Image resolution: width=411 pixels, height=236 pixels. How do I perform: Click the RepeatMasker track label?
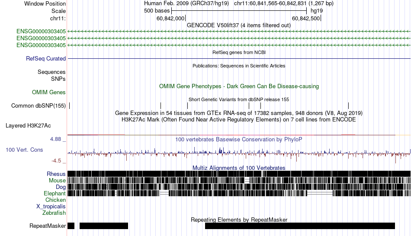point(48,226)
